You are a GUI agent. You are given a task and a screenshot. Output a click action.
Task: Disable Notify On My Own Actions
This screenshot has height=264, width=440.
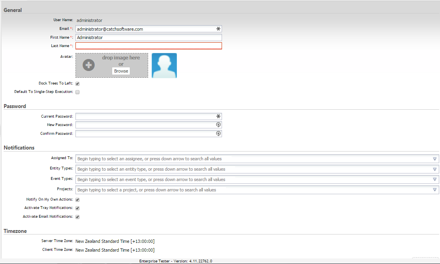click(77, 199)
